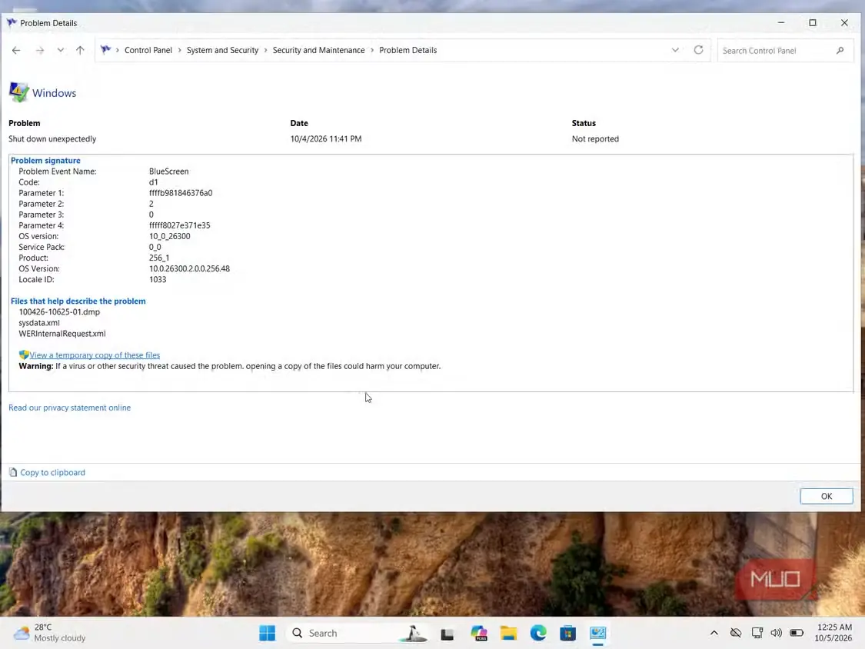Open Read our privacy statement online

pyautogui.click(x=69, y=408)
